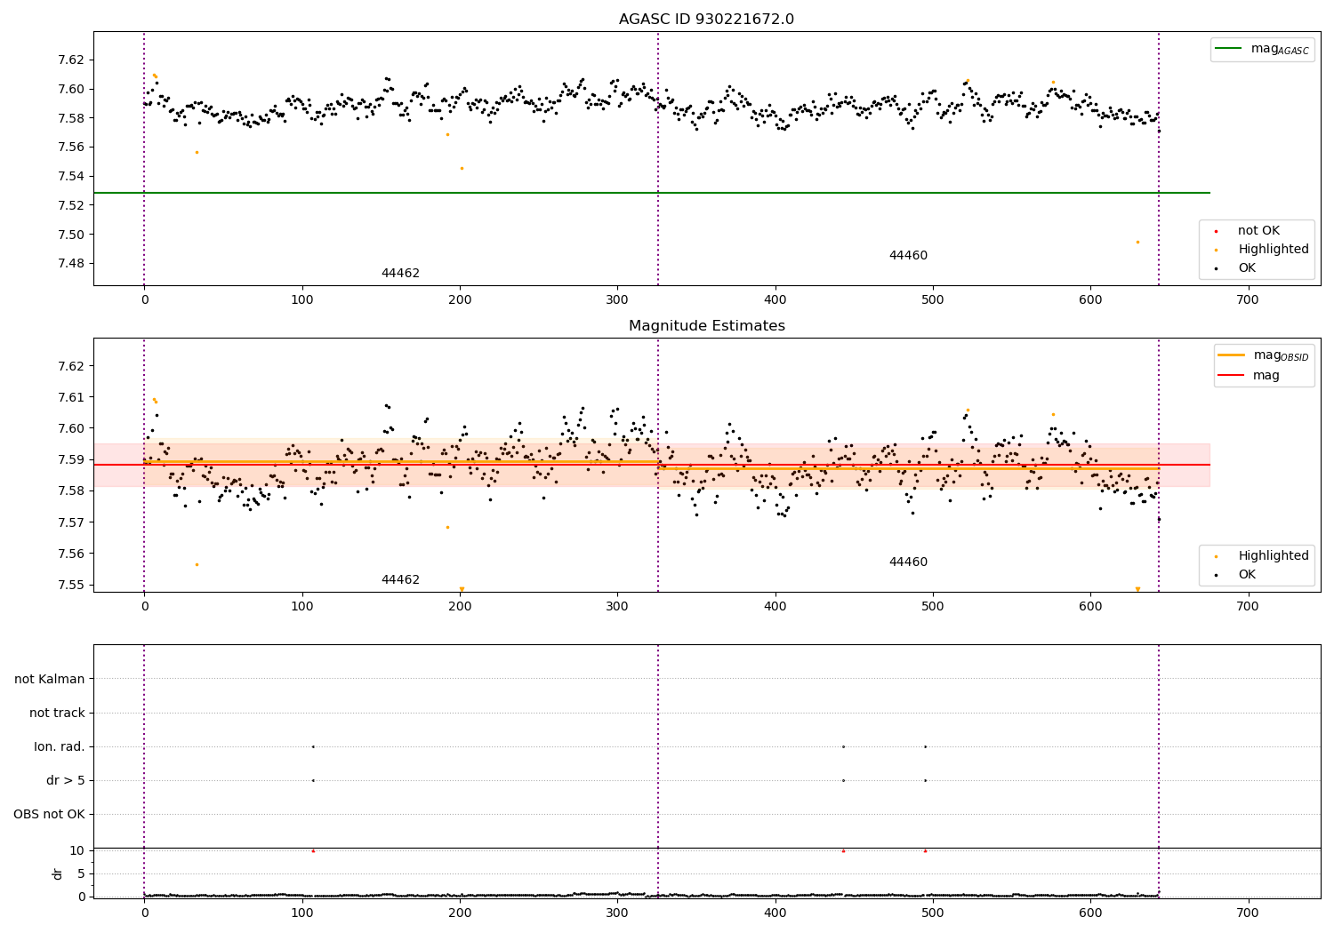
Task: Click the 300 x-tick on the top plot
Action: point(617,300)
